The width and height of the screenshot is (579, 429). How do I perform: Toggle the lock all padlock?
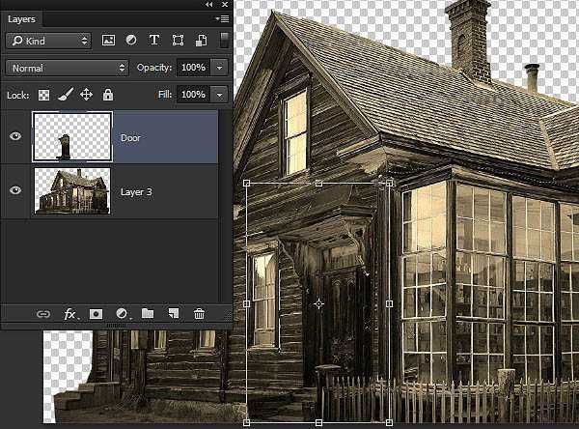pyautogui.click(x=108, y=95)
